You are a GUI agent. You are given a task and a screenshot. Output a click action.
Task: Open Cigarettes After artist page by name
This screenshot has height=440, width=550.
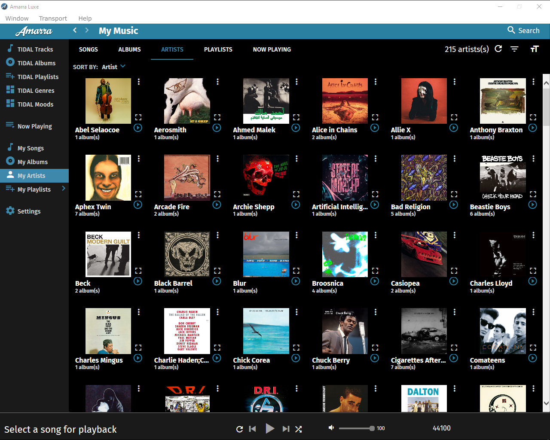pyautogui.click(x=419, y=360)
